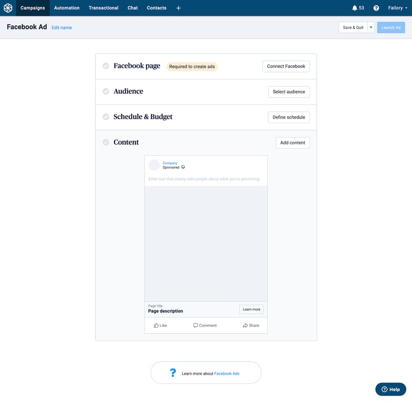
Task: Expand the Save & Quit dropdown arrow
Action: (x=371, y=27)
